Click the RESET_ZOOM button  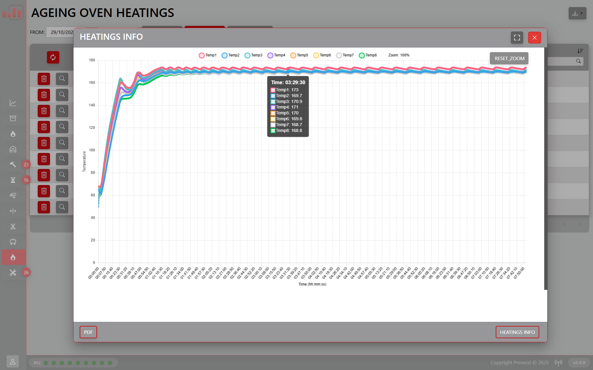509,58
